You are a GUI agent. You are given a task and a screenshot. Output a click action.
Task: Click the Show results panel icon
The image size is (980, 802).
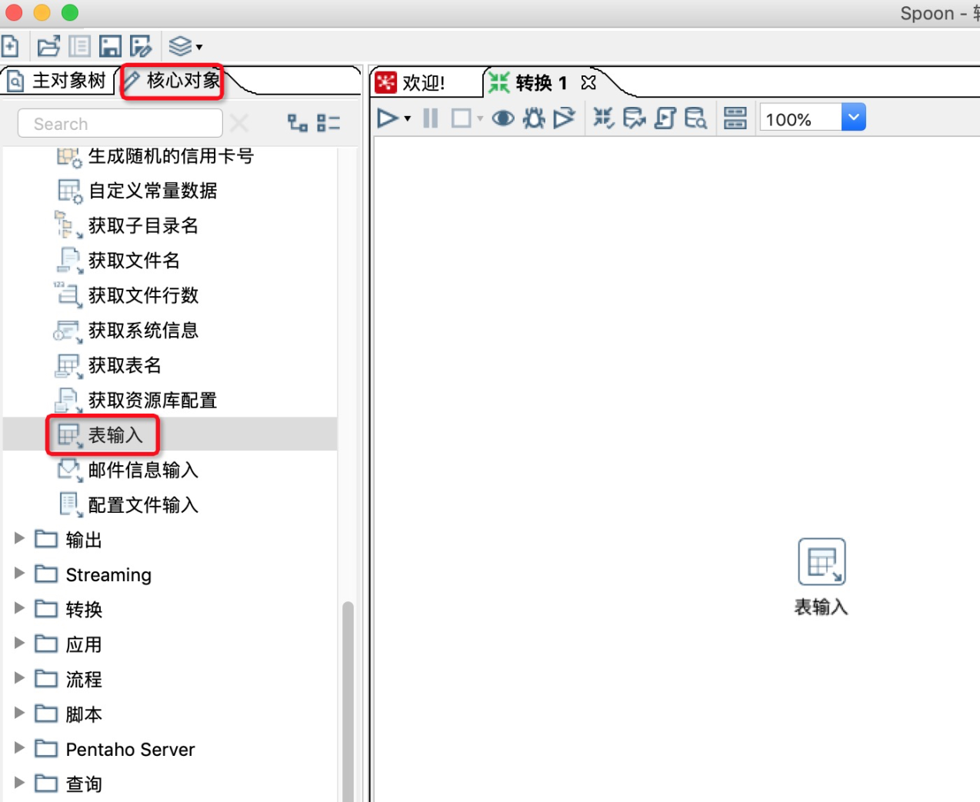click(x=735, y=118)
